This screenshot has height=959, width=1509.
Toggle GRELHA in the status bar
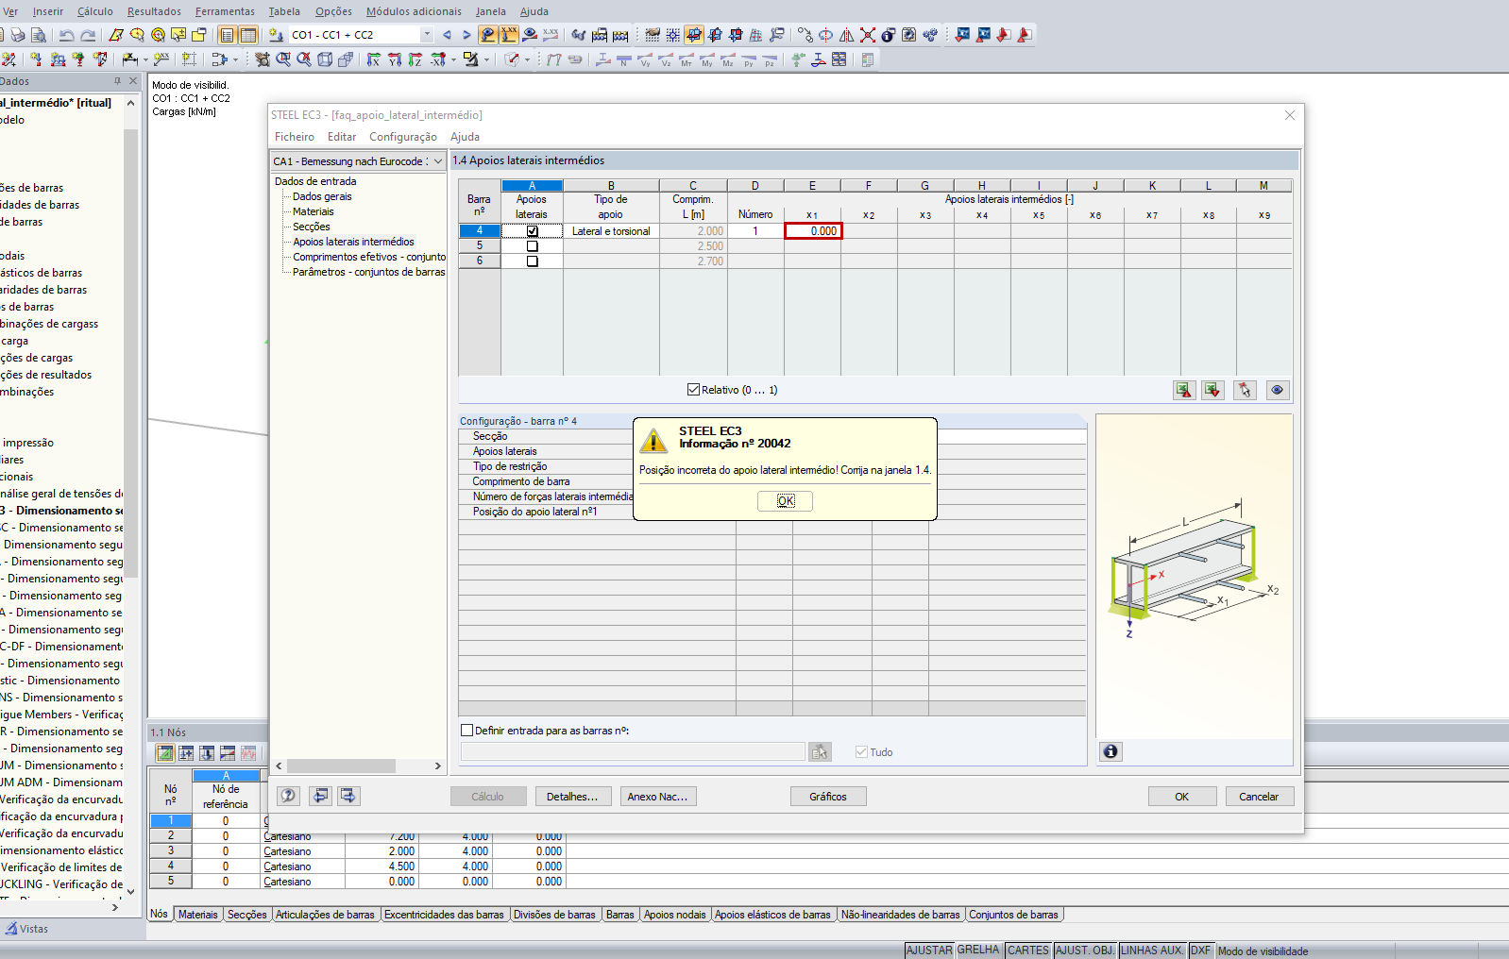[978, 951]
